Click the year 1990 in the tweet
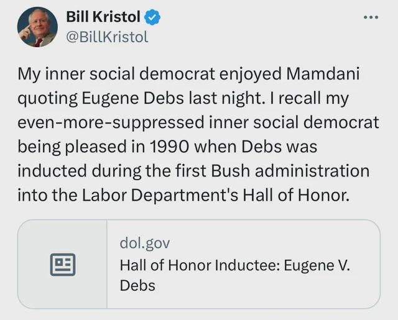 [x=169, y=146]
